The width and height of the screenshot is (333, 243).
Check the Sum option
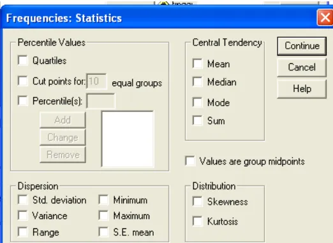tap(197, 120)
